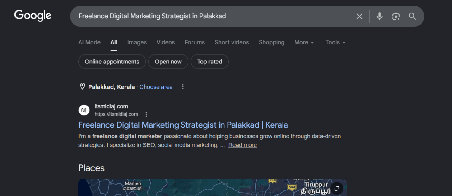Click the itsmidlaj.com site favicon

[84, 110]
